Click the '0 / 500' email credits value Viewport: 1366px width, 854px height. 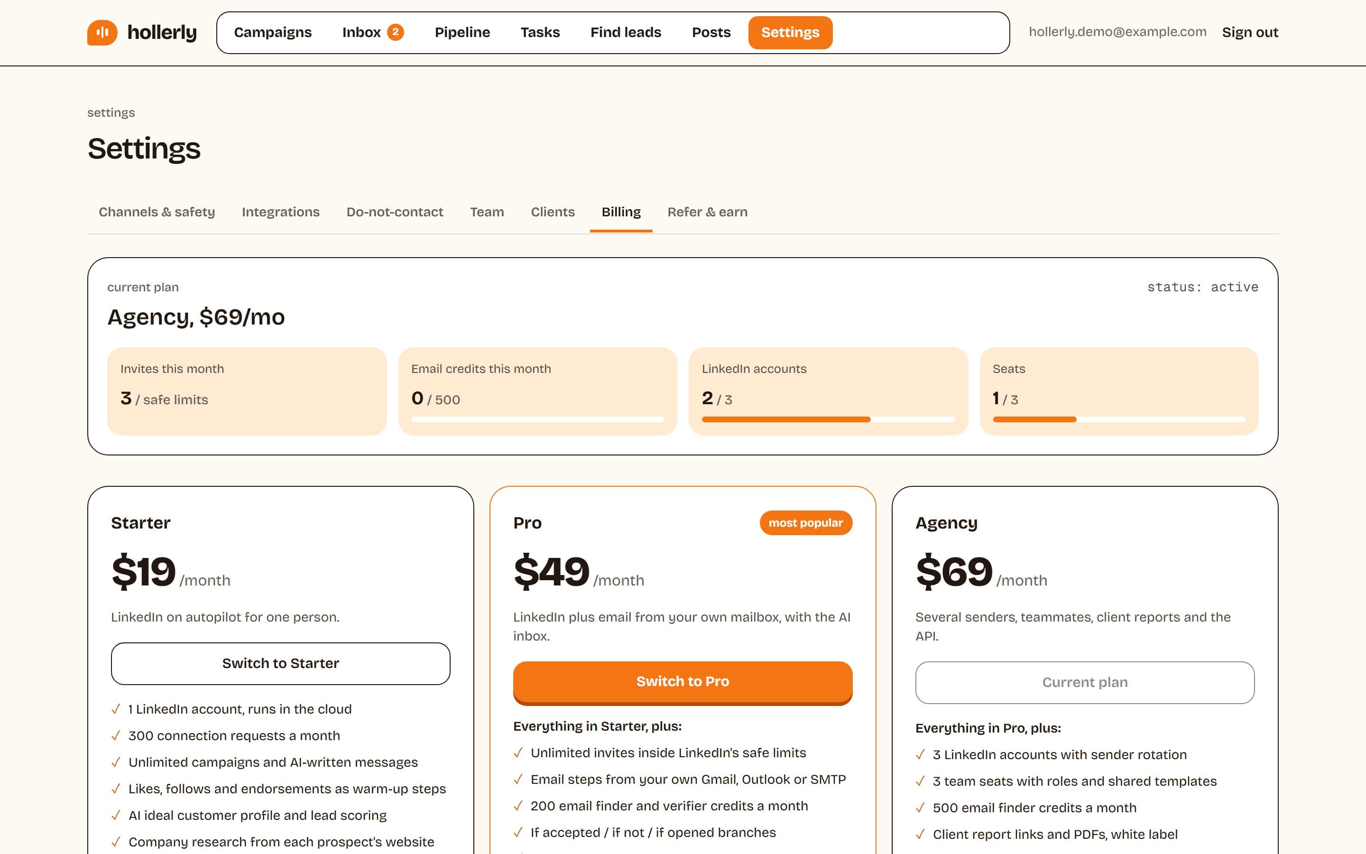[436, 398]
